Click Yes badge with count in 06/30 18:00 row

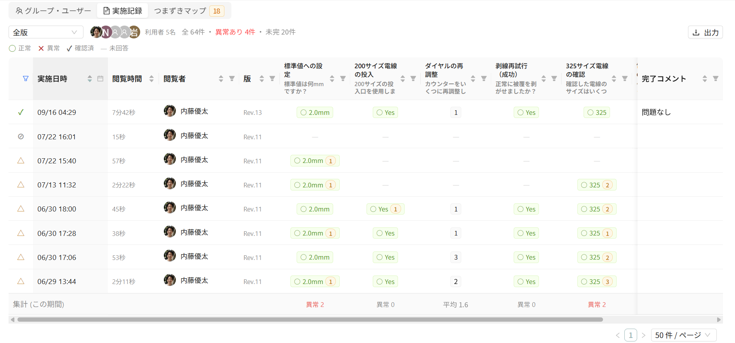pyautogui.click(x=386, y=209)
